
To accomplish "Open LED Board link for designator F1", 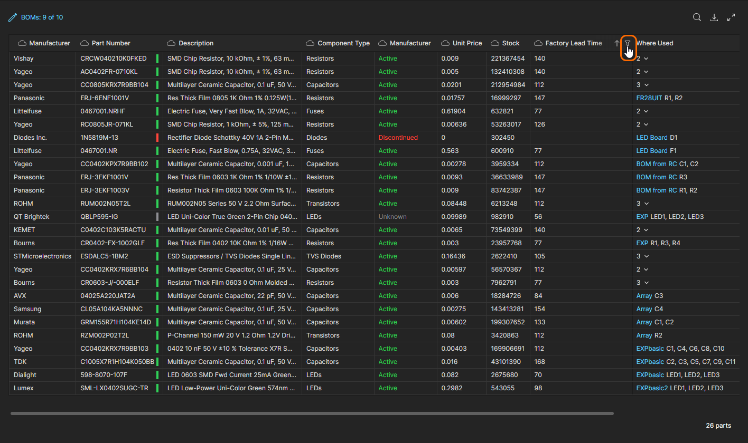I will click(x=652, y=151).
